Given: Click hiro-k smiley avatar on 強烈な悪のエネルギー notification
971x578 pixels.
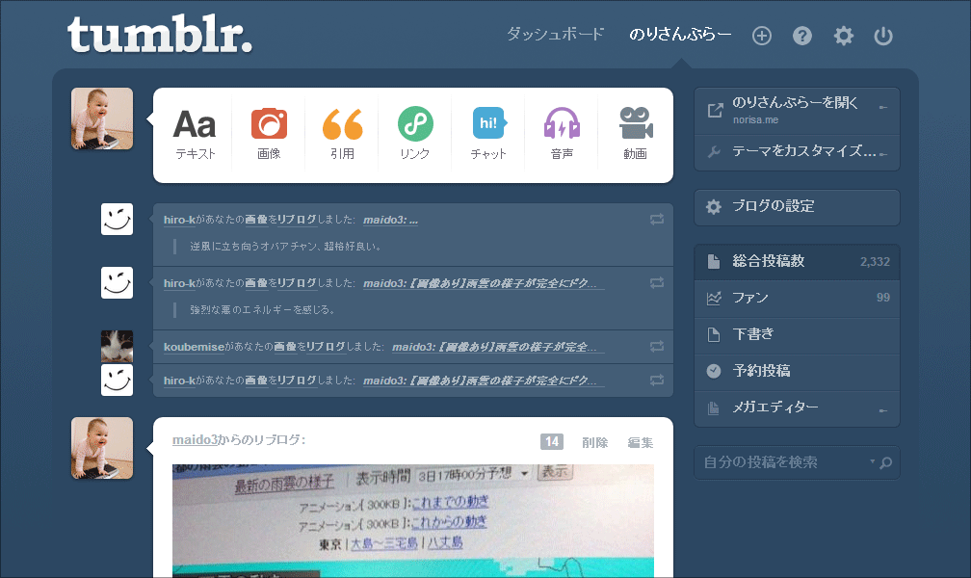Looking at the screenshot, I should [x=118, y=282].
